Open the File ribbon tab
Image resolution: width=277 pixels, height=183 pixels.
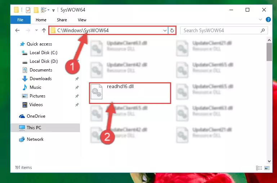(20, 20)
